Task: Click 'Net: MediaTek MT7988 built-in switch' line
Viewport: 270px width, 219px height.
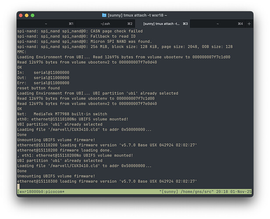Action: pos(62,114)
